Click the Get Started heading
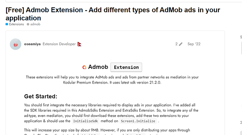 click(41, 97)
